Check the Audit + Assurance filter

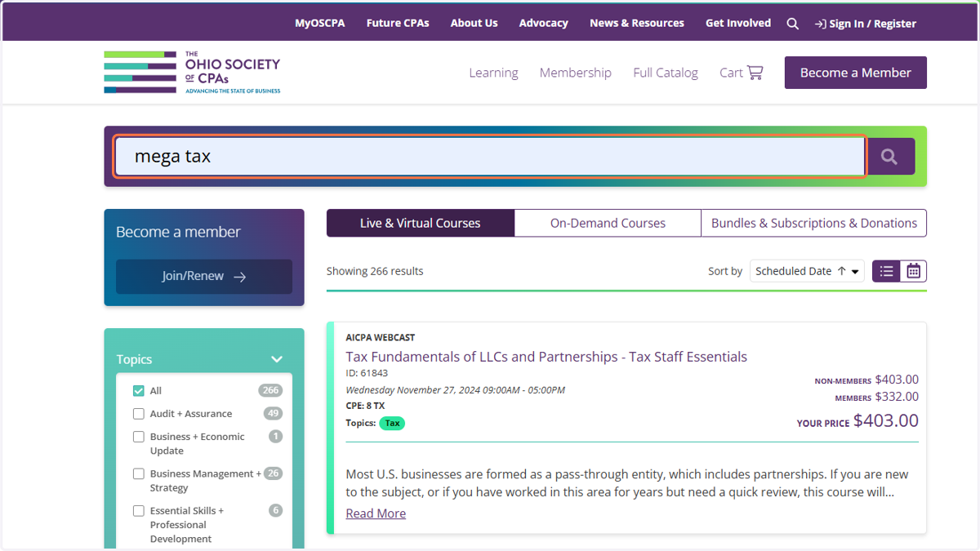point(139,414)
